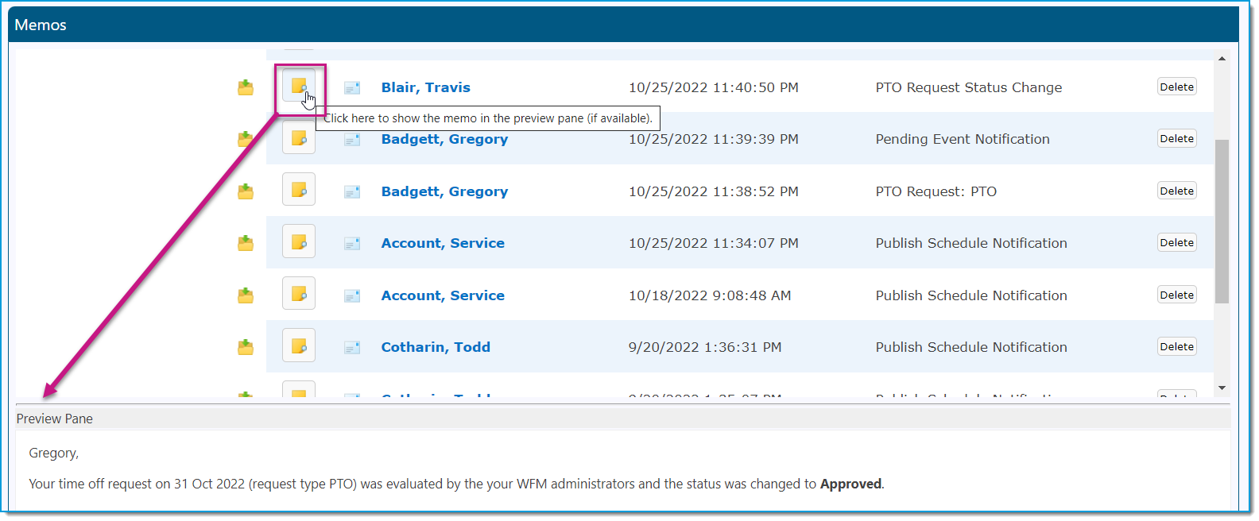This screenshot has width=1259, height=521.
Task: Open the envelope icon for PTO Request: PTO memo
Action: [x=352, y=191]
